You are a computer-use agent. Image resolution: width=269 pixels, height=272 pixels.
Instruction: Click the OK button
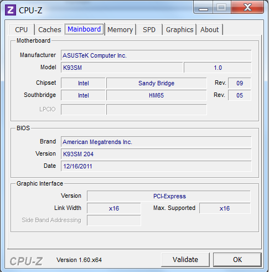[237, 259]
